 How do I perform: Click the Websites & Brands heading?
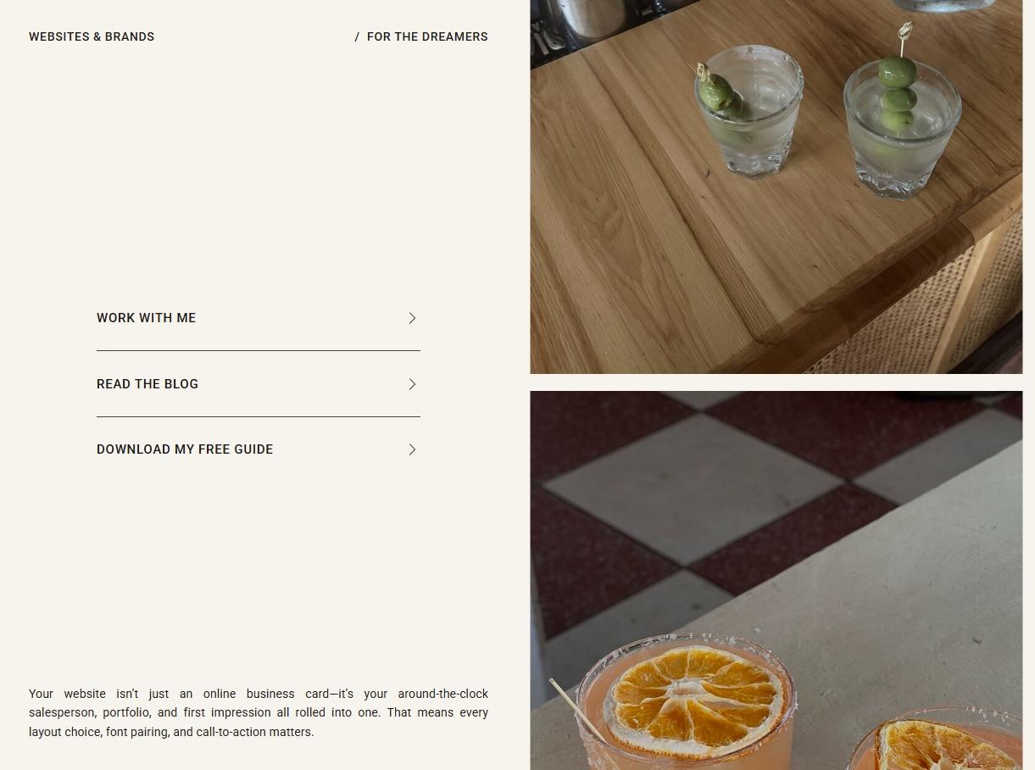[92, 36]
